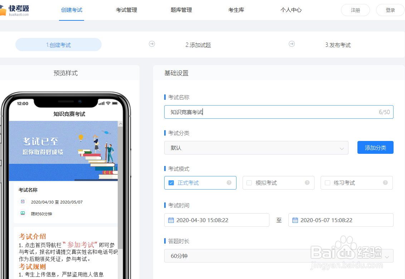Click the 考试名称 input field
This screenshot has width=405, height=279.
[279, 112]
